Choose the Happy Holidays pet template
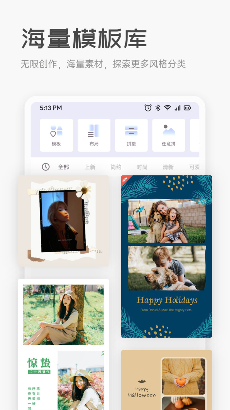This screenshot has height=410, width=230. click(x=167, y=256)
